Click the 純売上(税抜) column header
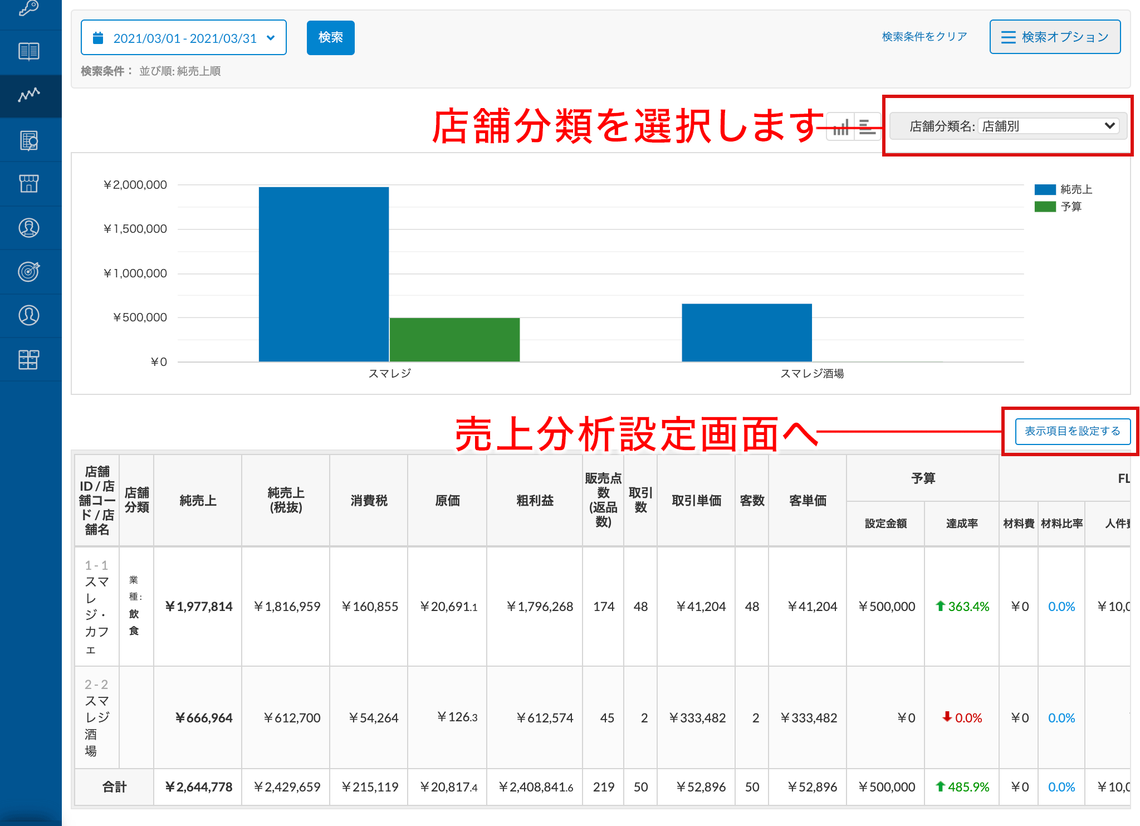 tap(286, 500)
